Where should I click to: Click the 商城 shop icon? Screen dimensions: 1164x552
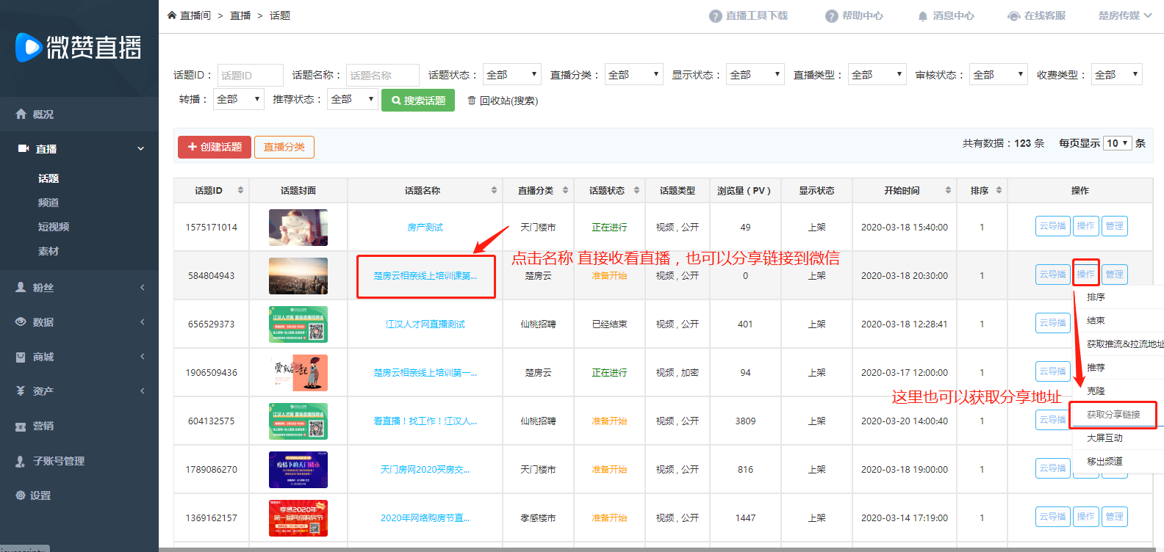tap(21, 357)
